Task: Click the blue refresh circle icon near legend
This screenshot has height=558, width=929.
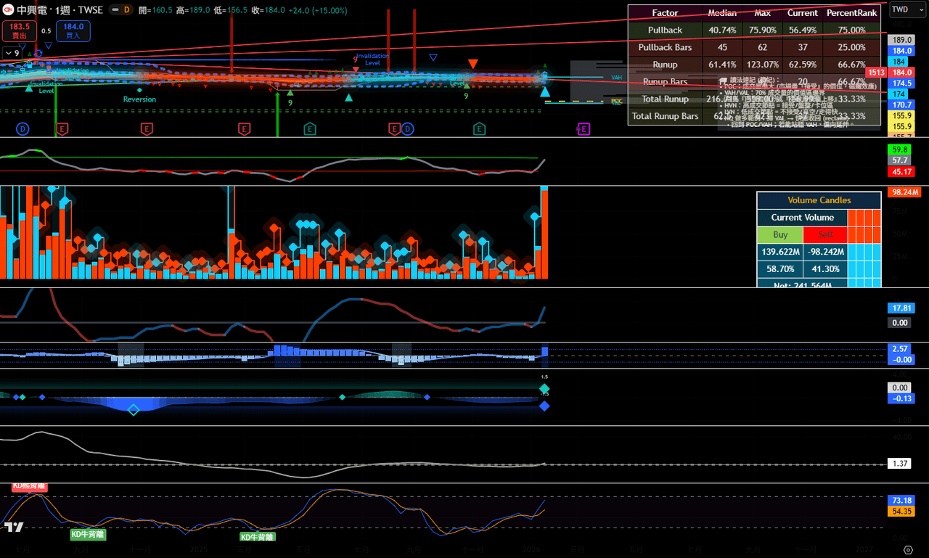Action: 38,53
